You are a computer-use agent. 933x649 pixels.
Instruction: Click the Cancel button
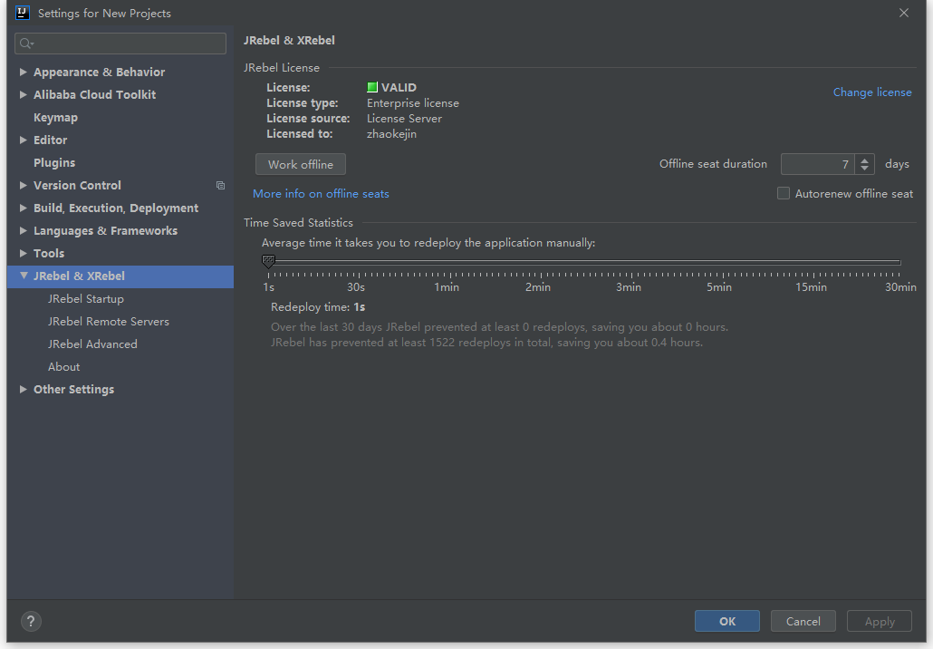[803, 621]
